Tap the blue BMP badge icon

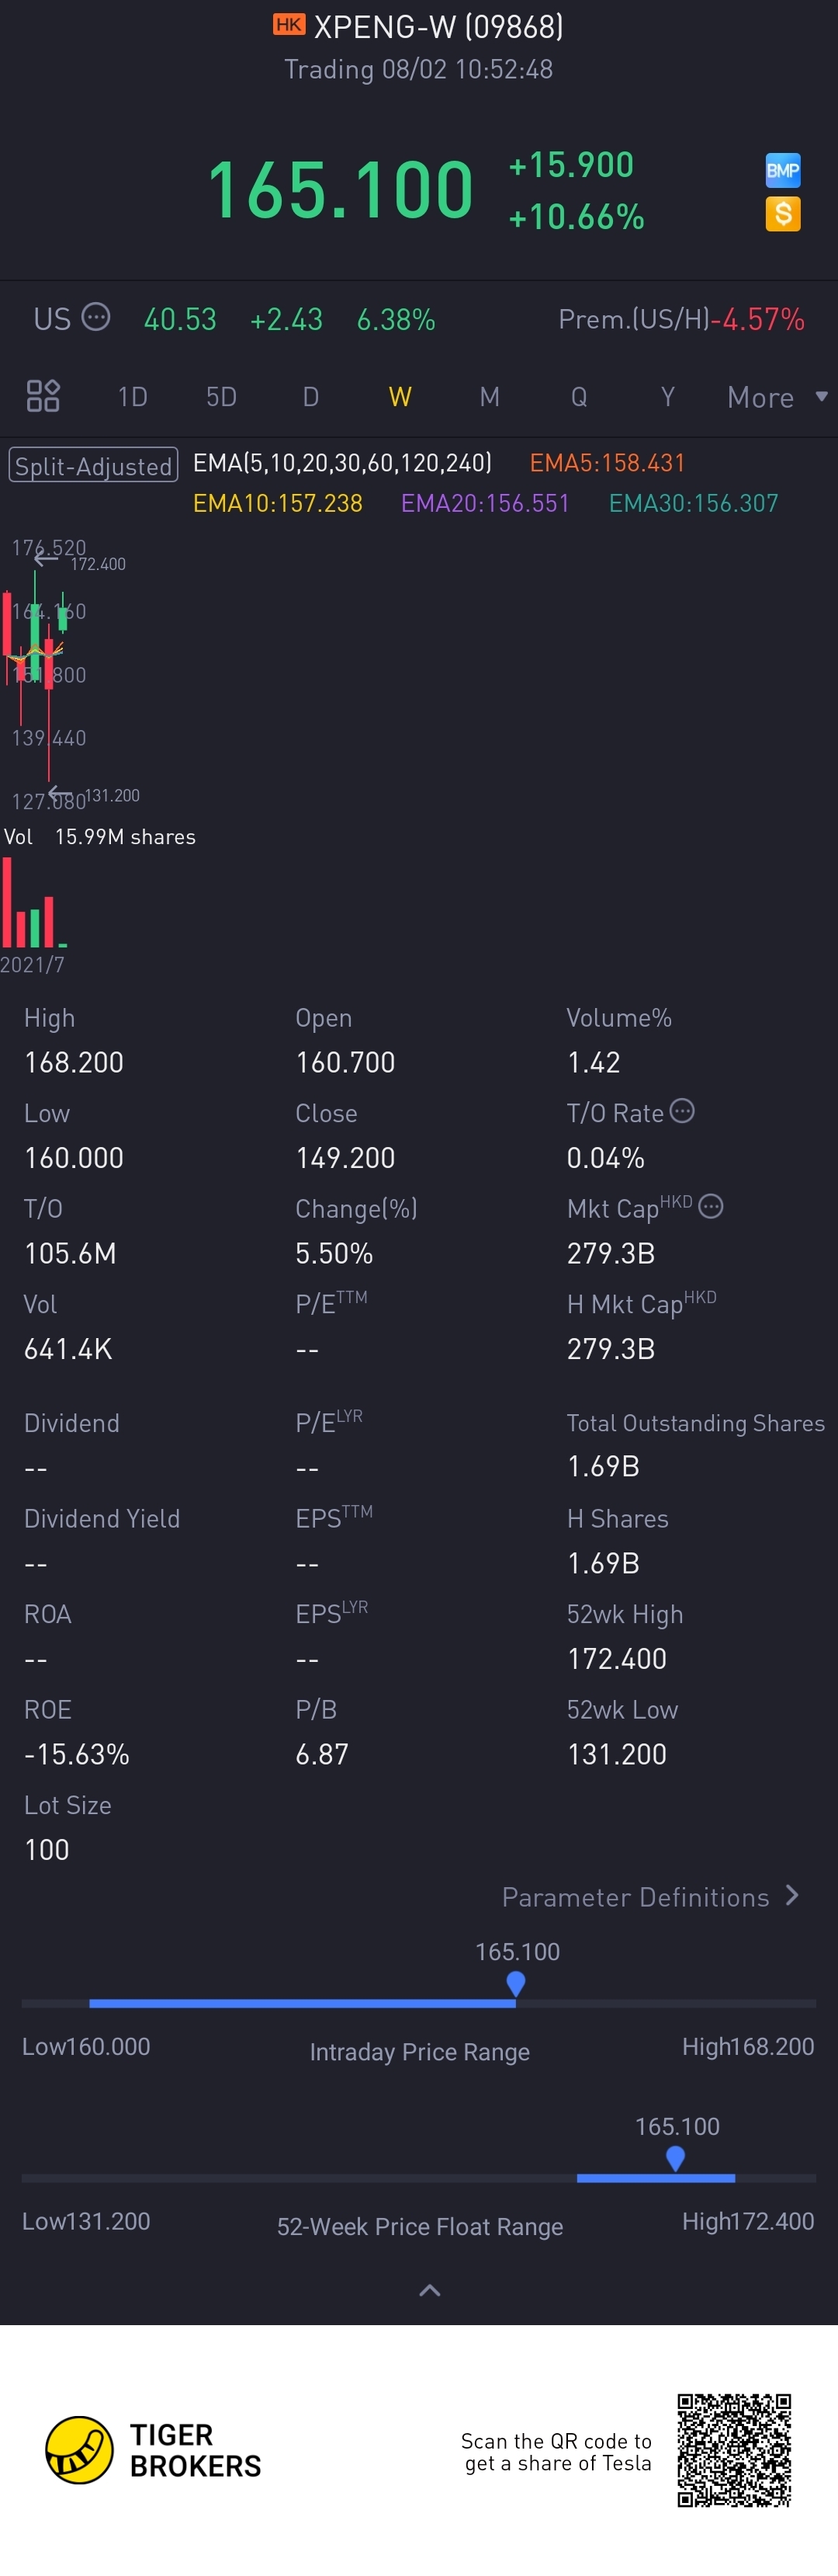(x=782, y=170)
